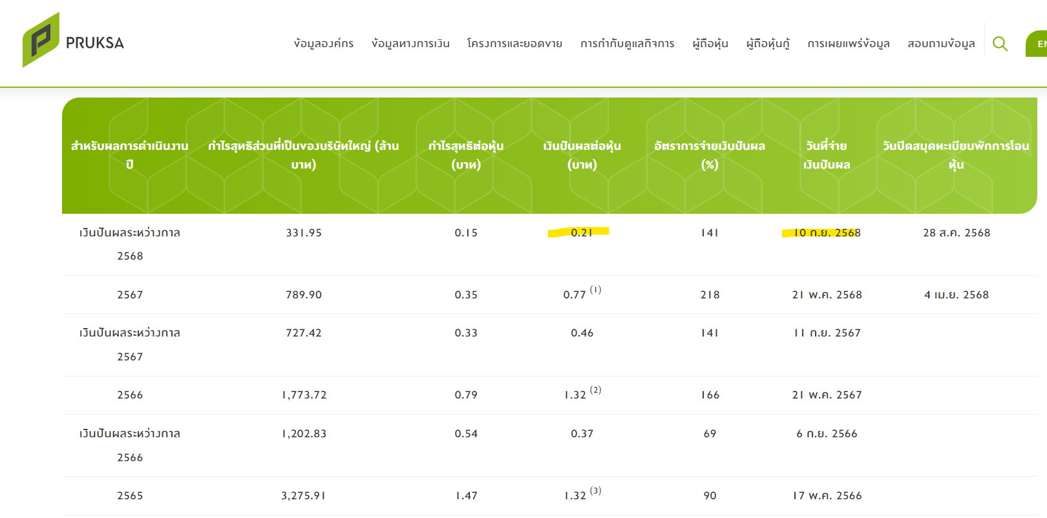Click earnings per share 0.54
The width and height of the screenshot is (1047, 518).
click(466, 433)
